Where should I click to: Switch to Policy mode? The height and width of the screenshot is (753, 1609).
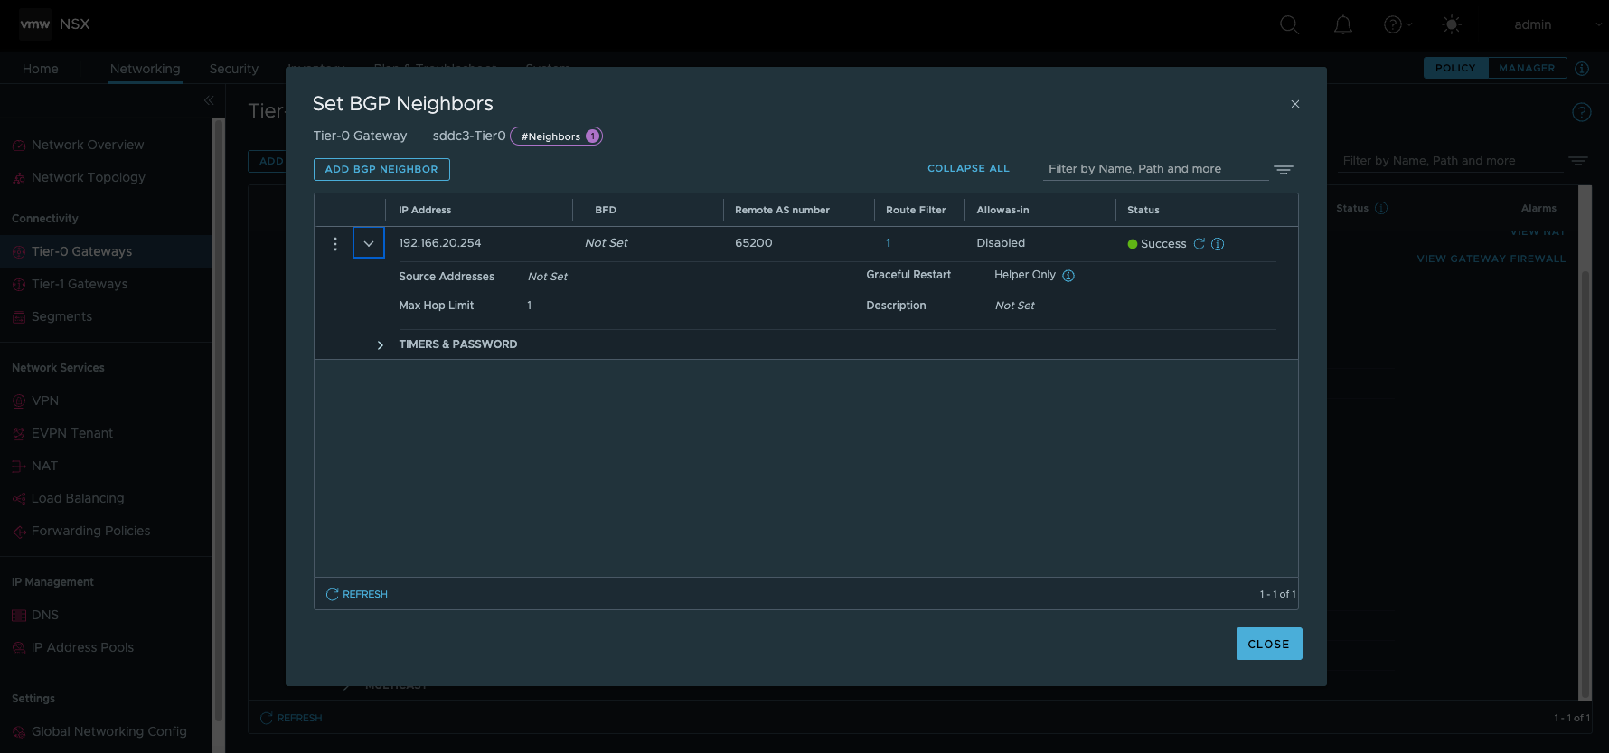[1455, 68]
